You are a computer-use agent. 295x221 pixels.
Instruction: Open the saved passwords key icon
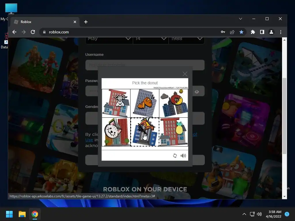click(223, 32)
